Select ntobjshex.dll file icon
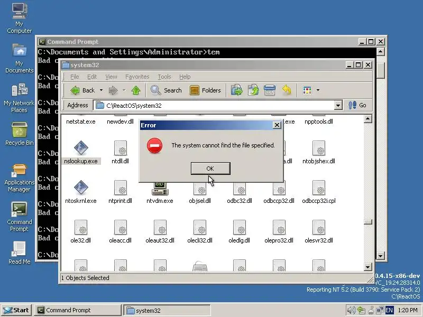Screen dimensions: 423x317 (319, 148)
